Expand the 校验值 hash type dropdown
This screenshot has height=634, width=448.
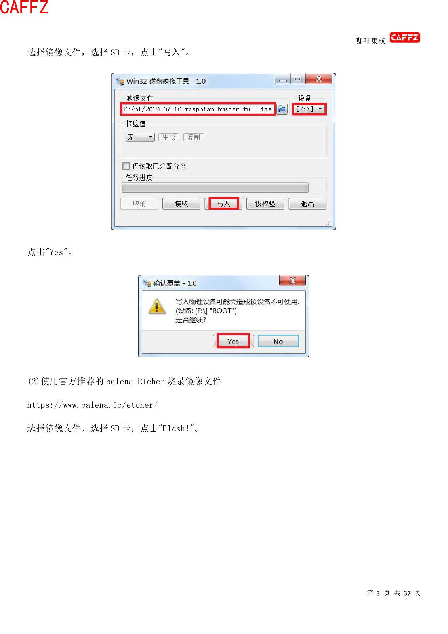[x=140, y=137]
